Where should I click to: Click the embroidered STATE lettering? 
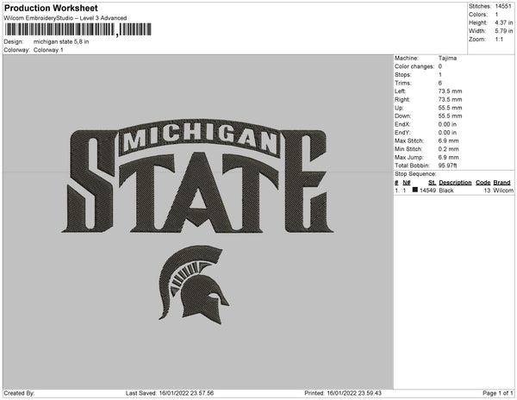tap(198, 182)
